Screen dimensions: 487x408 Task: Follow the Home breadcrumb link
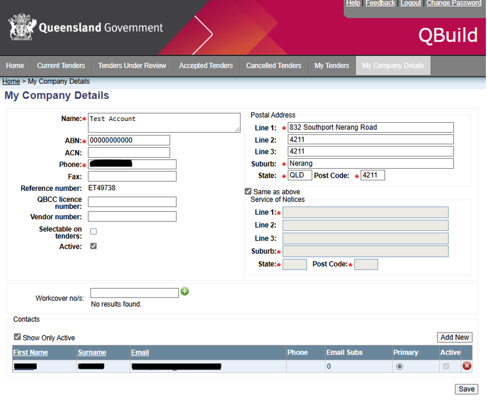(11, 82)
